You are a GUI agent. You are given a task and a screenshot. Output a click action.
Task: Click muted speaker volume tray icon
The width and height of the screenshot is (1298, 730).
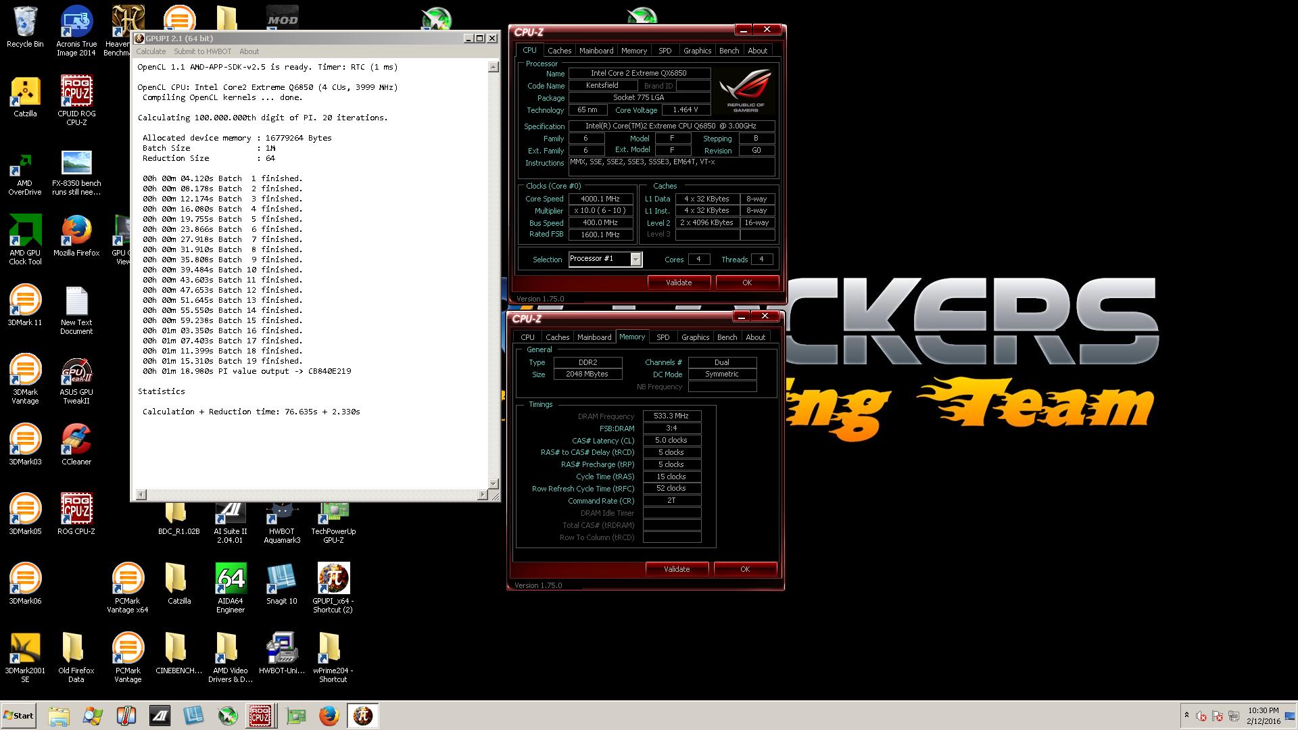pos(1201,716)
